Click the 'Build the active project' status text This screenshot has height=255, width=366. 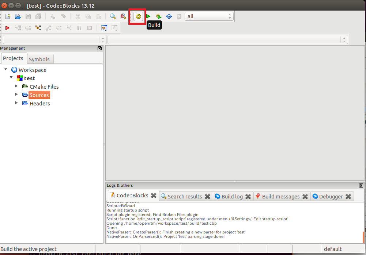pos(29,249)
